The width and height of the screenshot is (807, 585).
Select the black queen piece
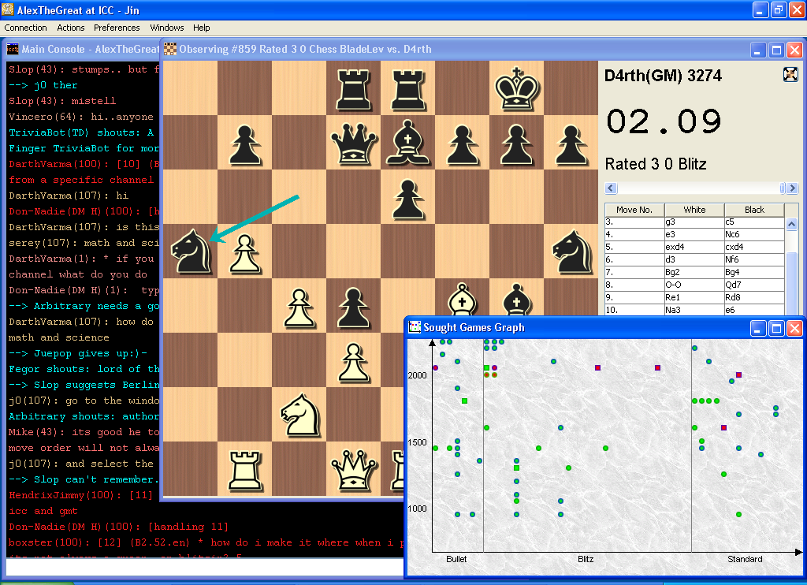[354, 143]
